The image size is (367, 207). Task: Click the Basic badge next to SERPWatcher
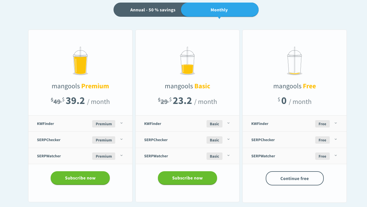(214, 156)
